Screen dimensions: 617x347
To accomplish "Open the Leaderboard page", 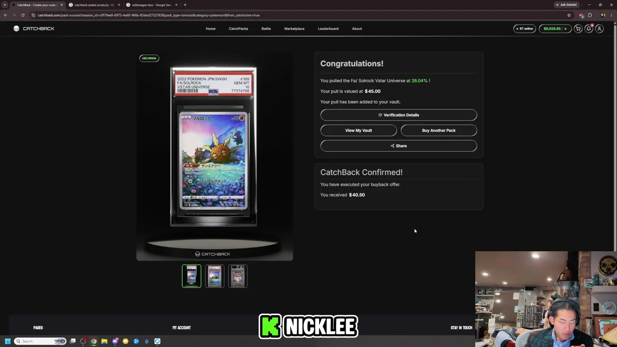I will tap(328, 28).
